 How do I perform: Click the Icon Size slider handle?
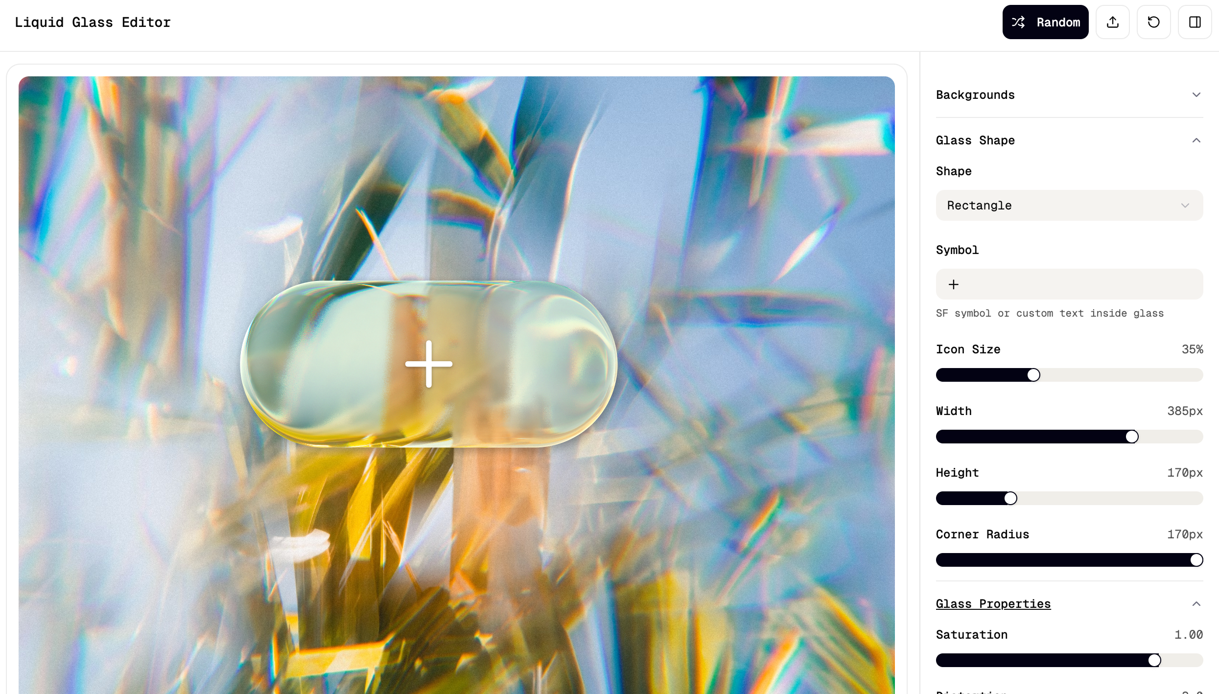[x=1033, y=375]
